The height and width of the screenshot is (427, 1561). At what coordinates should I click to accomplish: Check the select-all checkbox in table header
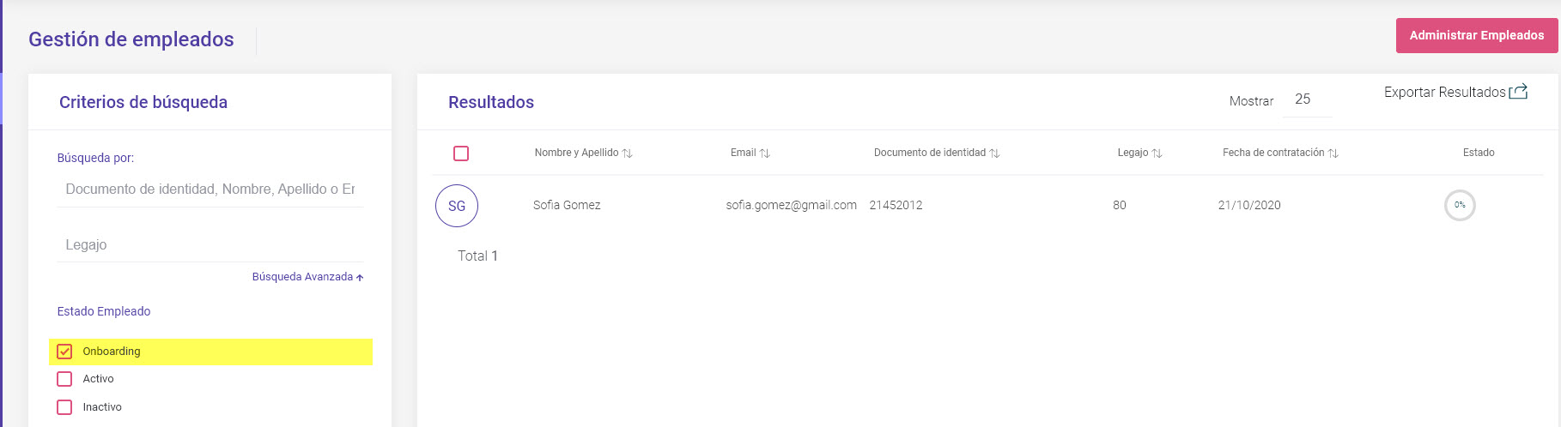461,153
